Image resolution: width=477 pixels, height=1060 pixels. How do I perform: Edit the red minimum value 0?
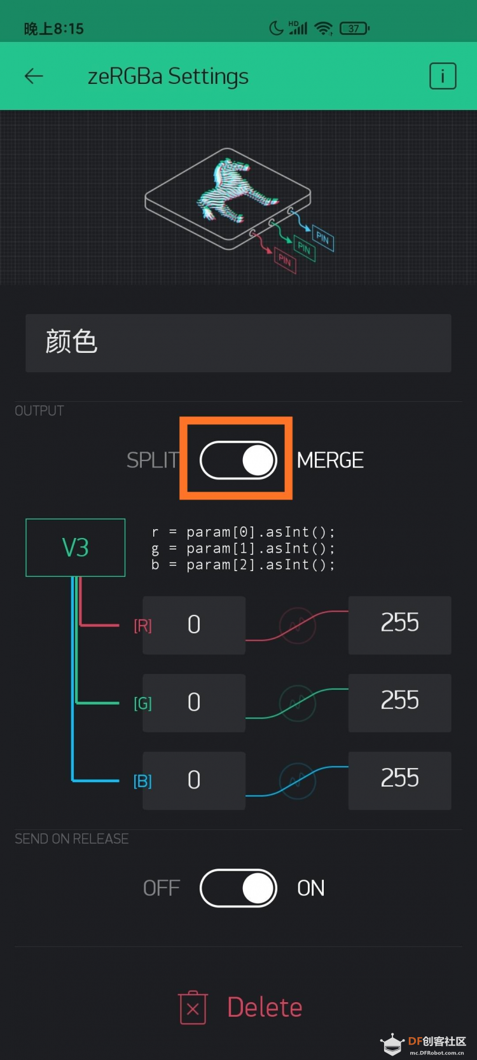tap(194, 625)
